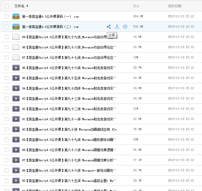Download 第一季英宝通4.0公开课源码(二).rar via arrow icon
This screenshot has height=191, width=202.
(x=117, y=26)
